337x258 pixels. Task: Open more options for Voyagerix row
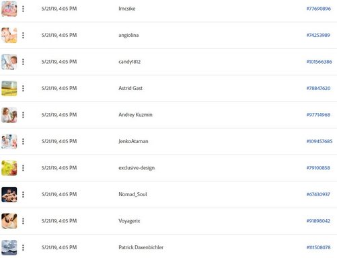click(23, 221)
